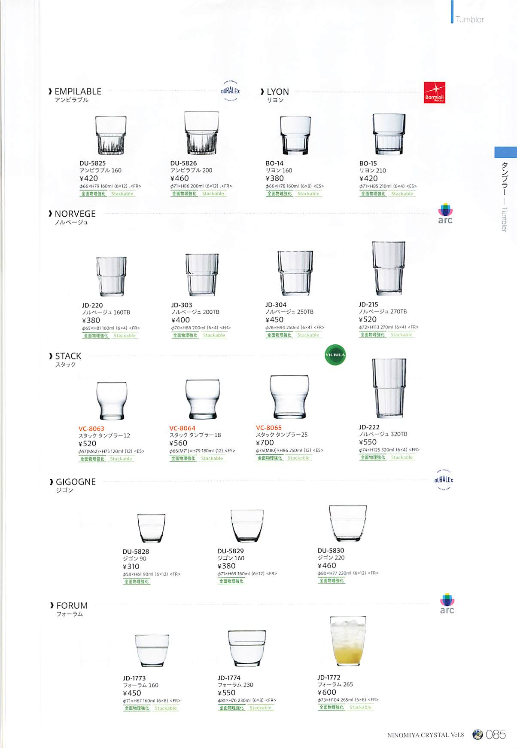Click the 全面物理強化 tag under DU-5829
517x748 pixels.
(231, 581)
